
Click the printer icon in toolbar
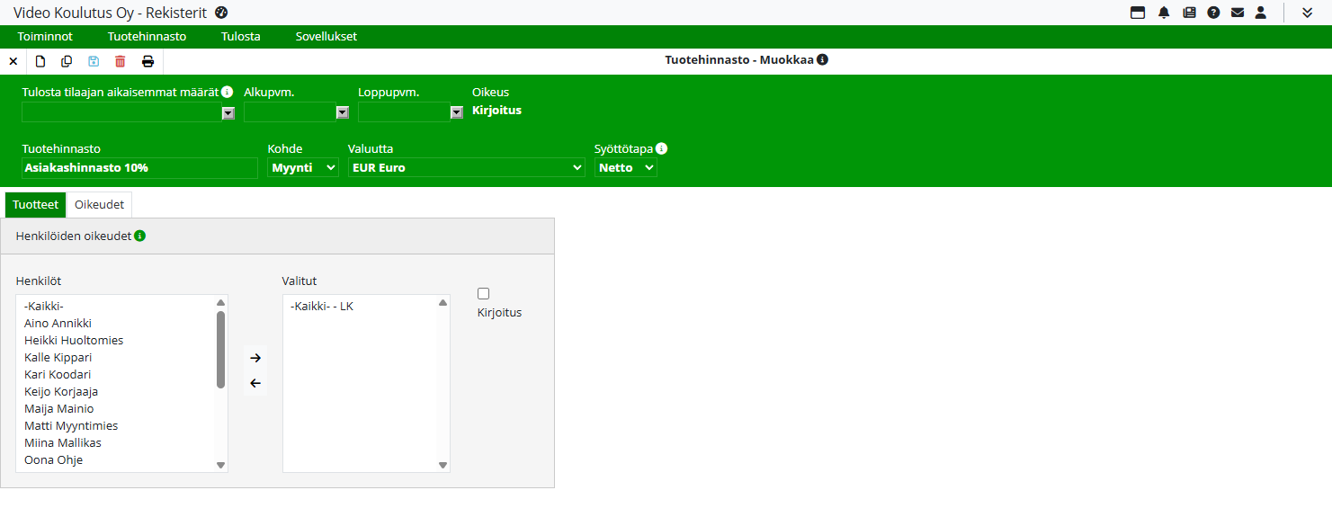click(148, 61)
